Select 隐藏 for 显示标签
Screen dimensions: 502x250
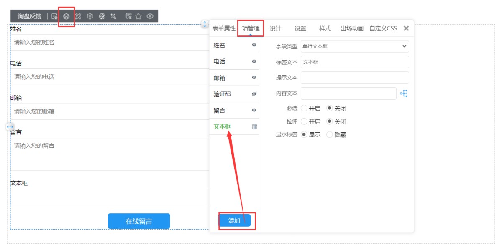point(330,135)
